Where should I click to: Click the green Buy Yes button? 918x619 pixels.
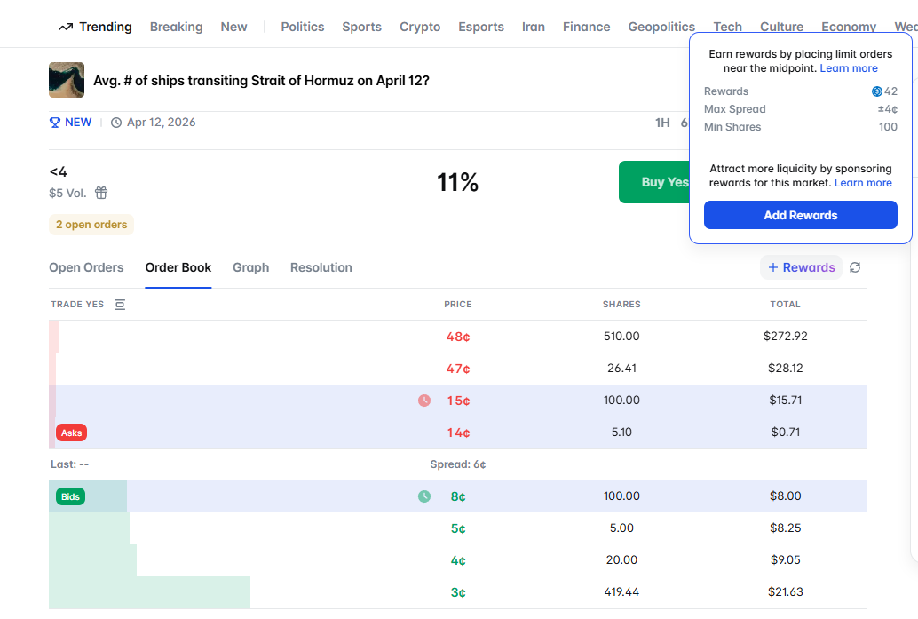pyautogui.click(x=654, y=182)
